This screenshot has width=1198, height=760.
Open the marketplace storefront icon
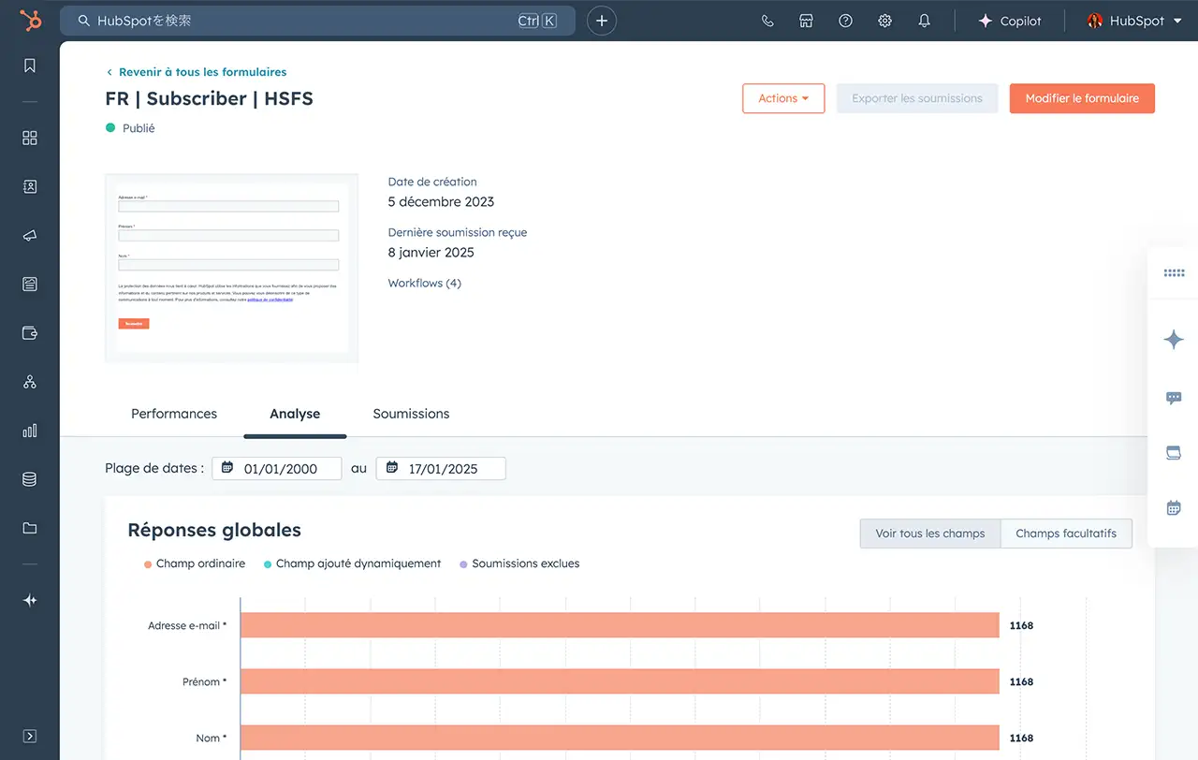click(806, 21)
